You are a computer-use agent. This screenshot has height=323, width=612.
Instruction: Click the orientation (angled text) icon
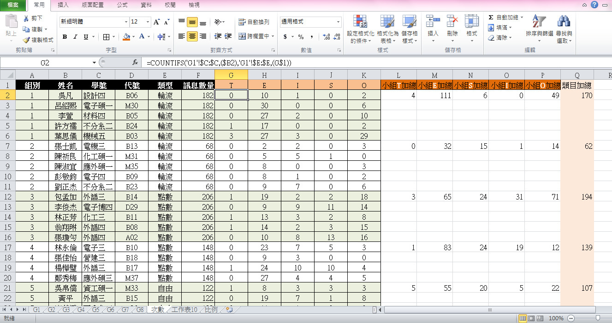[218, 22]
